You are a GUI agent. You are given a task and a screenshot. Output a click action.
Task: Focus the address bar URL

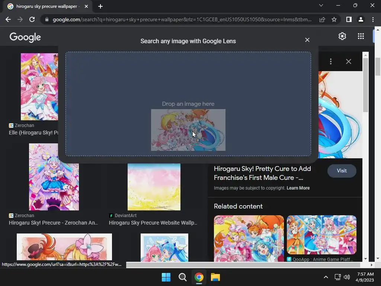point(182,19)
